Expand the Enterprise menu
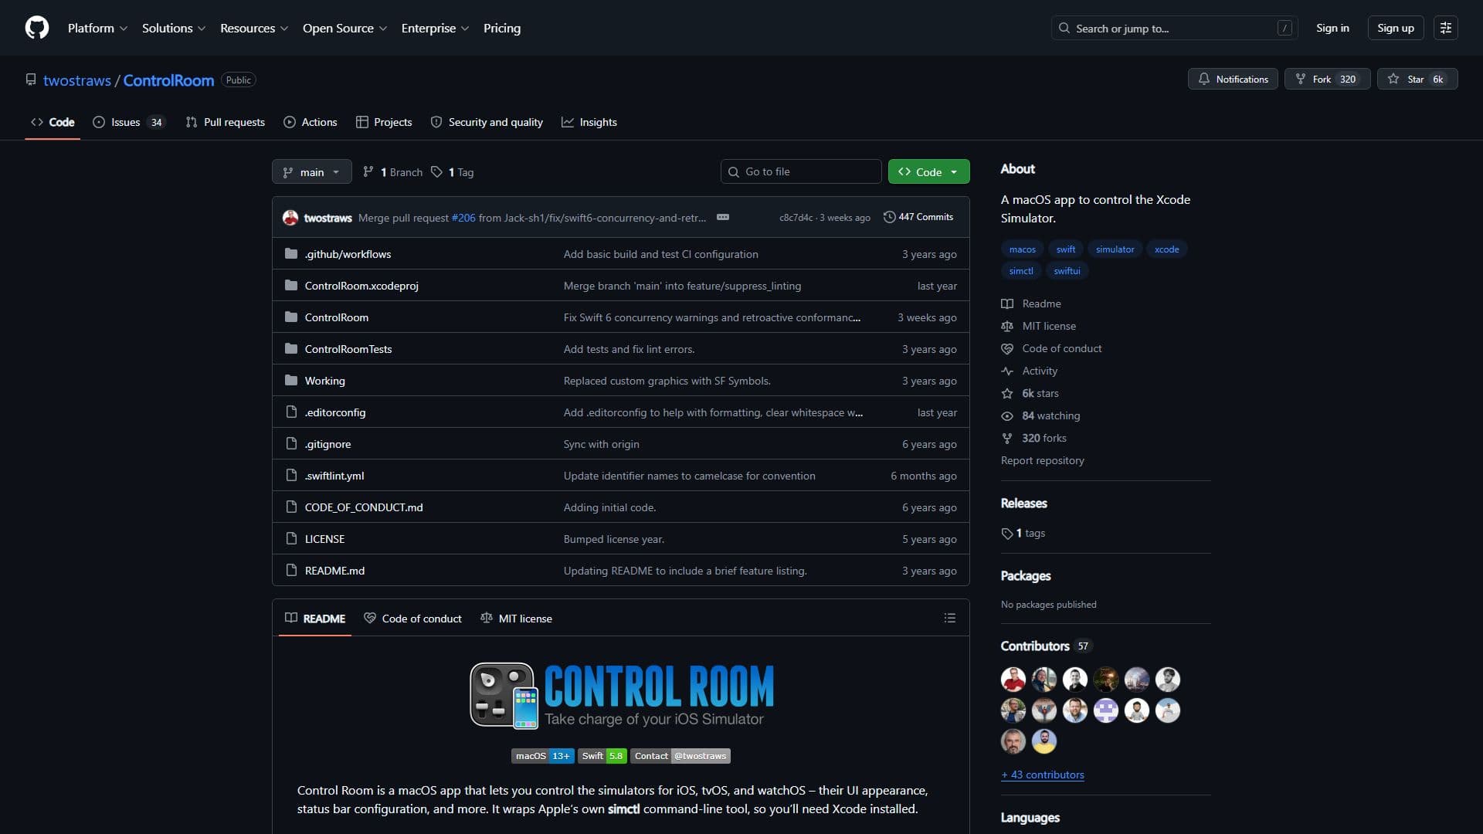The height and width of the screenshot is (834, 1483). click(x=435, y=28)
